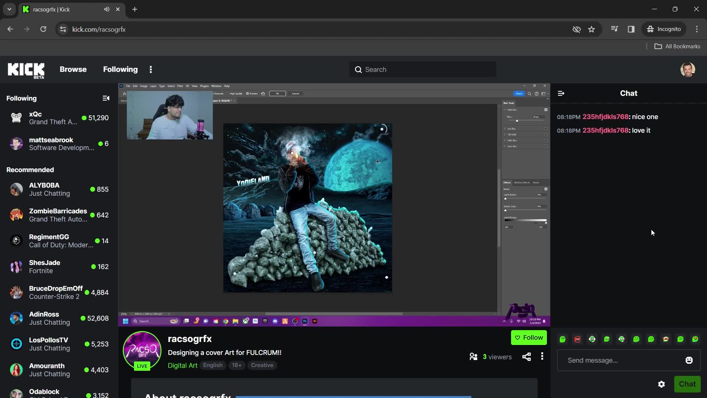Collapse the chat panel with the arrow icon
Viewport: 707px width, 398px height.
coord(561,94)
